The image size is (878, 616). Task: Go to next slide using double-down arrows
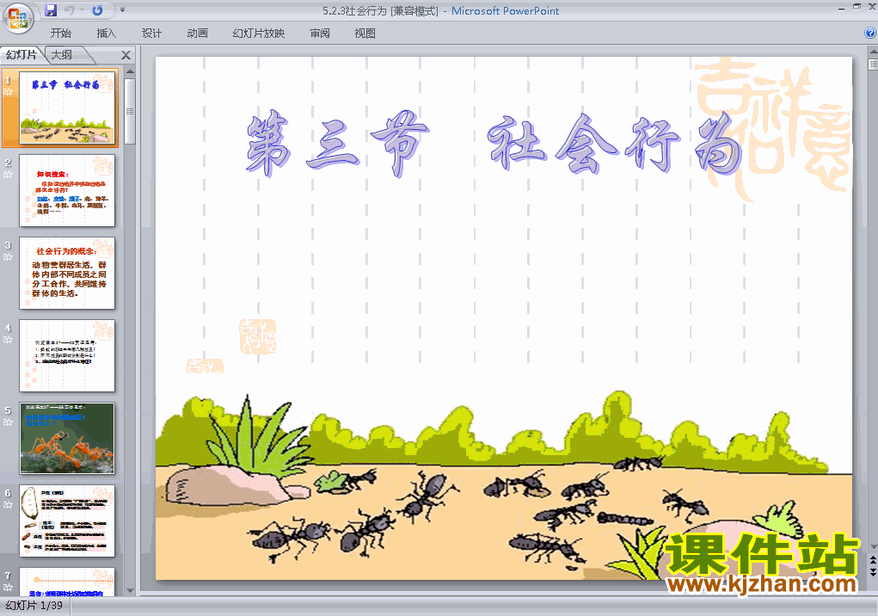(x=873, y=571)
